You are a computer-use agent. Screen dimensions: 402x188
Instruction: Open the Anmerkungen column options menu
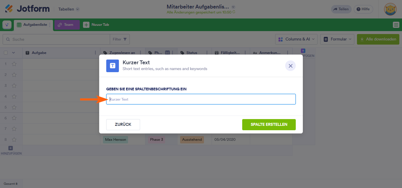288,53
